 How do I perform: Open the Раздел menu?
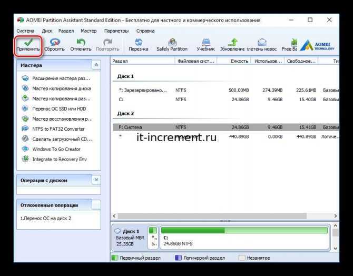tap(66, 31)
